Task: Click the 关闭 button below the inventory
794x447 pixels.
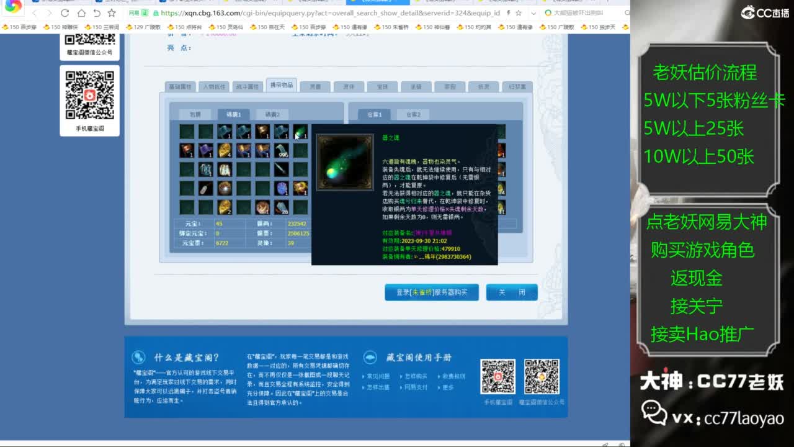Action: pyautogui.click(x=512, y=292)
